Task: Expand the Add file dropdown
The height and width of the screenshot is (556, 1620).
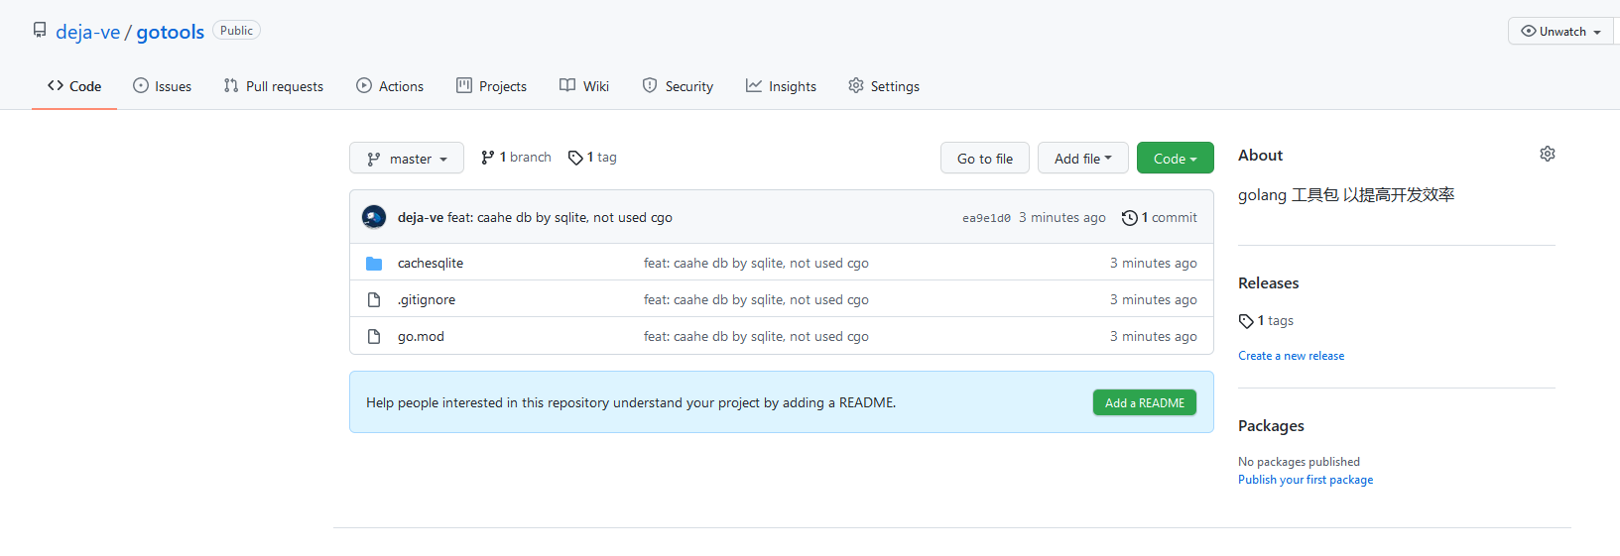Action: (1082, 159)
